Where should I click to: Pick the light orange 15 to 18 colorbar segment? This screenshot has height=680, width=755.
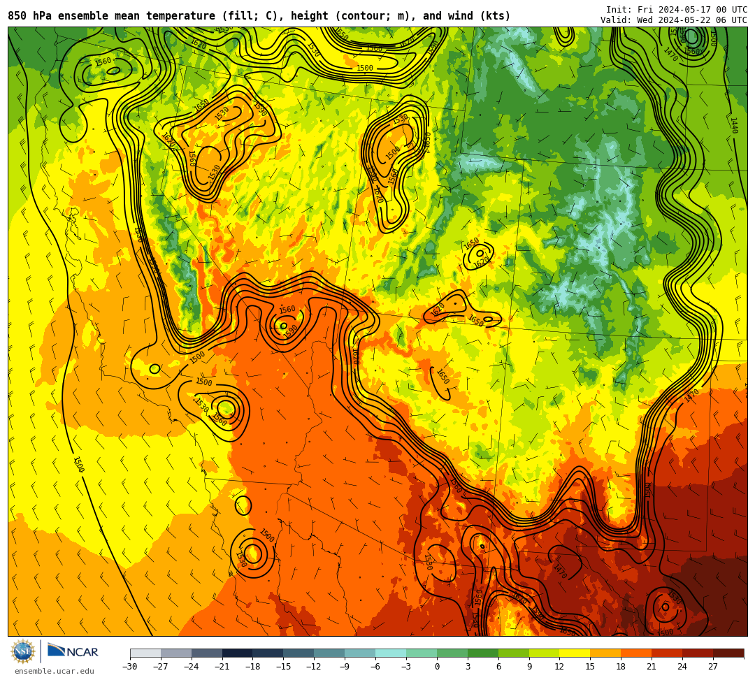tap(605, 653)
